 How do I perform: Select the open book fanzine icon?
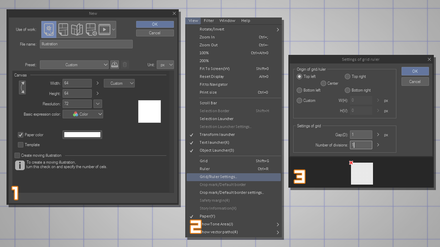[x=77, y=30]
